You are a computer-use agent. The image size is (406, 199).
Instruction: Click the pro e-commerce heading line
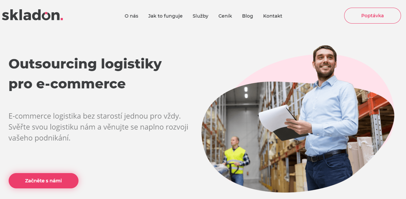[67, 84]
